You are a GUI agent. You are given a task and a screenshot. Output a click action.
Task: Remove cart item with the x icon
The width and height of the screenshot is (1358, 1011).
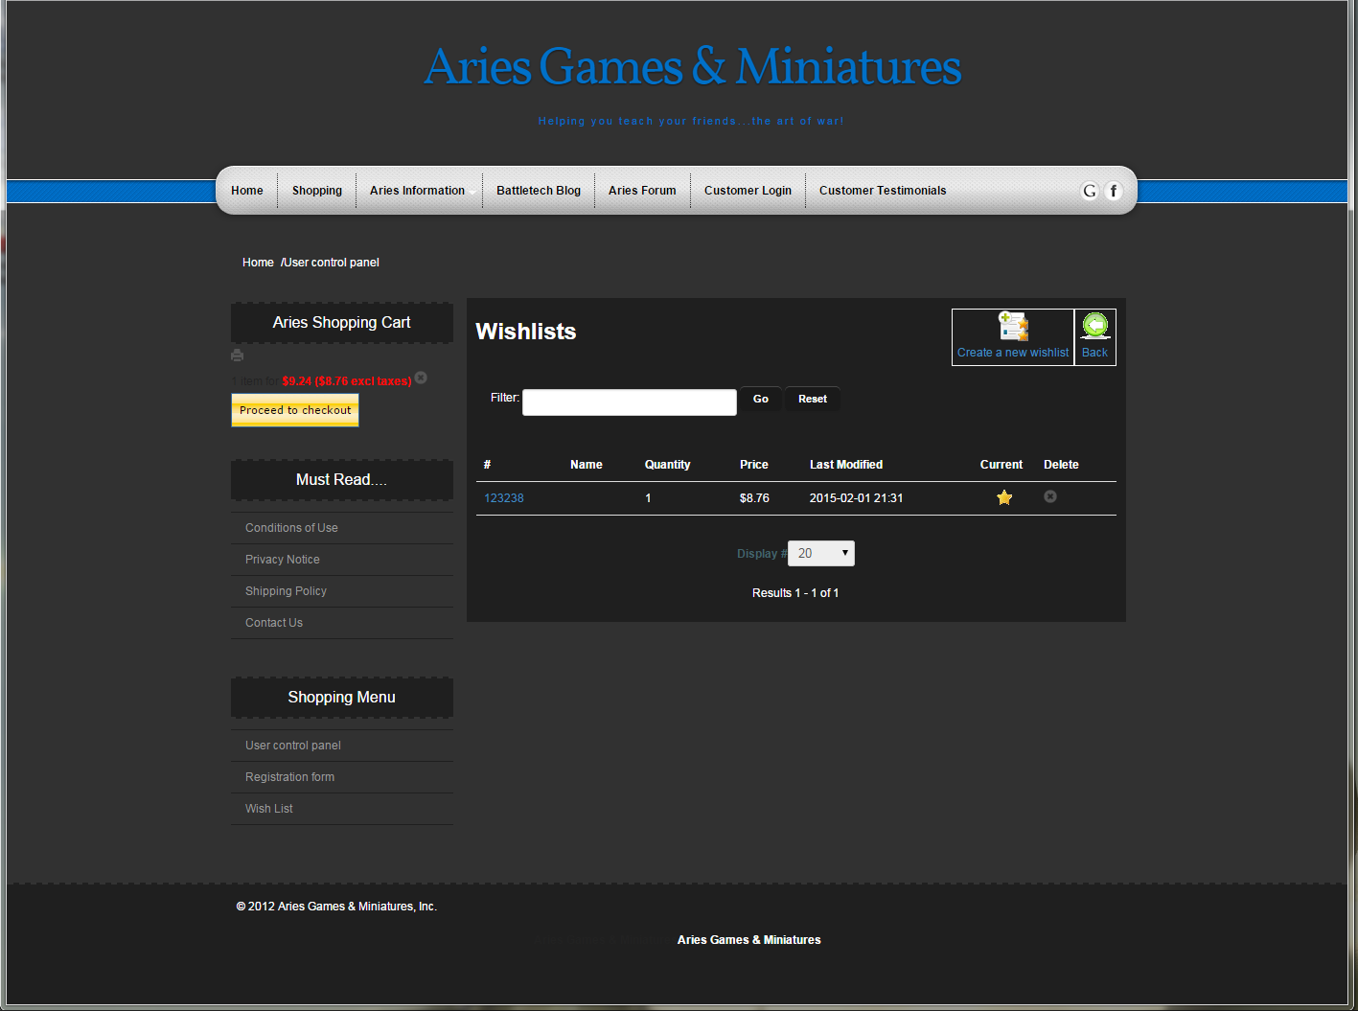point(421,378)
